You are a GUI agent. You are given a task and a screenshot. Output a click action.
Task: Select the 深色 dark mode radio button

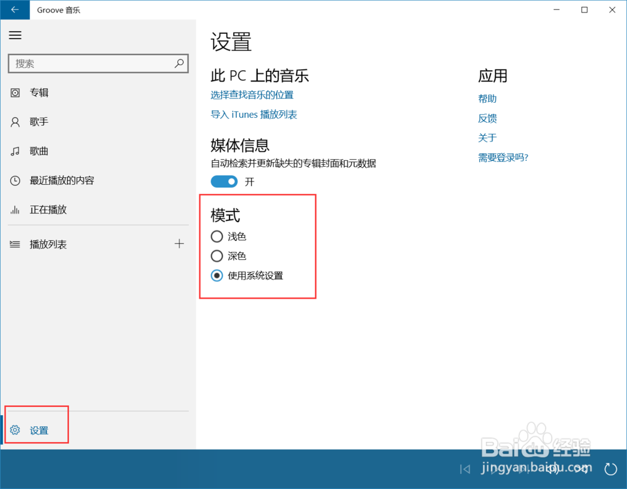pyautogui.click(x=217, y=256)
